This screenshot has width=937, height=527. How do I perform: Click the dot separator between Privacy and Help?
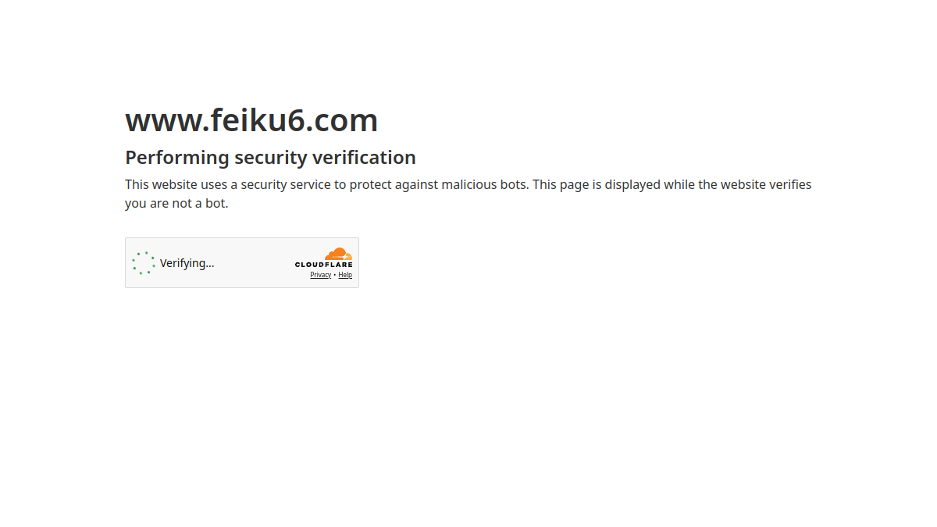335,275
